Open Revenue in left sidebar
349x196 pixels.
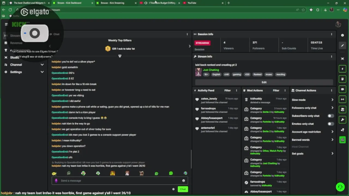coord(16,43)
